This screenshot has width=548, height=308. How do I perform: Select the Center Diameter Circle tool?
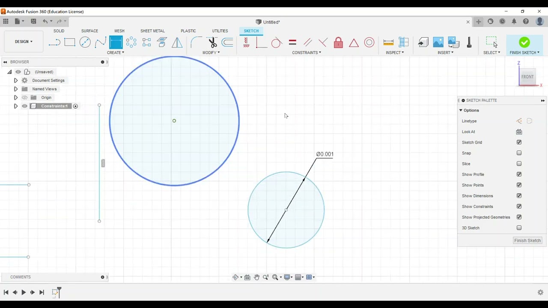click(x=85, y=42)
